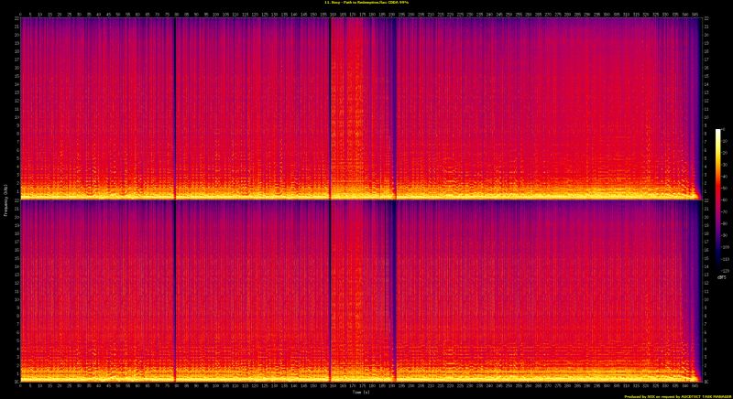Click the dark silence gap near 80 seconds in top channel
The height and width of the screenshot is (399, 733).
(174, 101)
